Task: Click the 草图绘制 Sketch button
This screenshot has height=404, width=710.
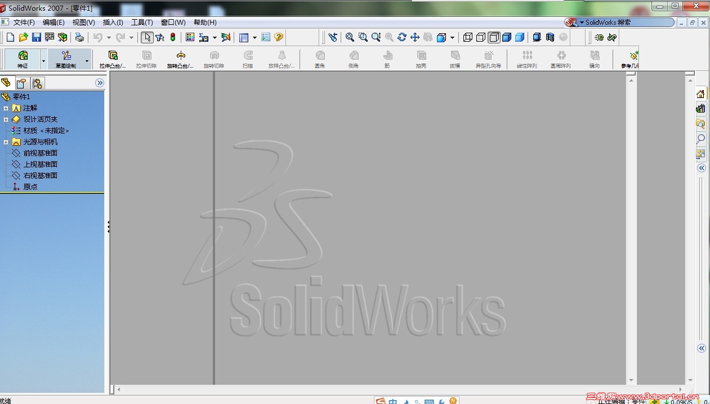Action: click(x=66, y=59)
